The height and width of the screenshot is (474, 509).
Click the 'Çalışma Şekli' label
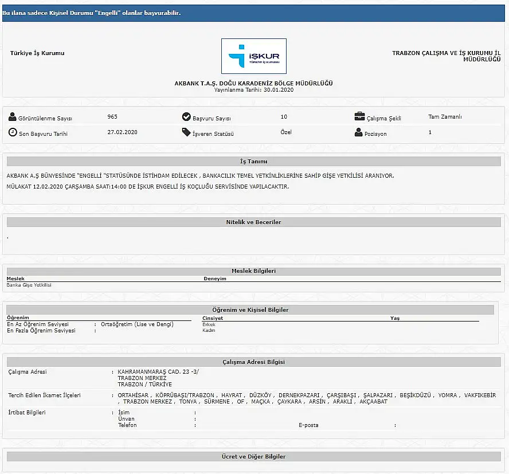pyautogui.click(x=383, y=119)
